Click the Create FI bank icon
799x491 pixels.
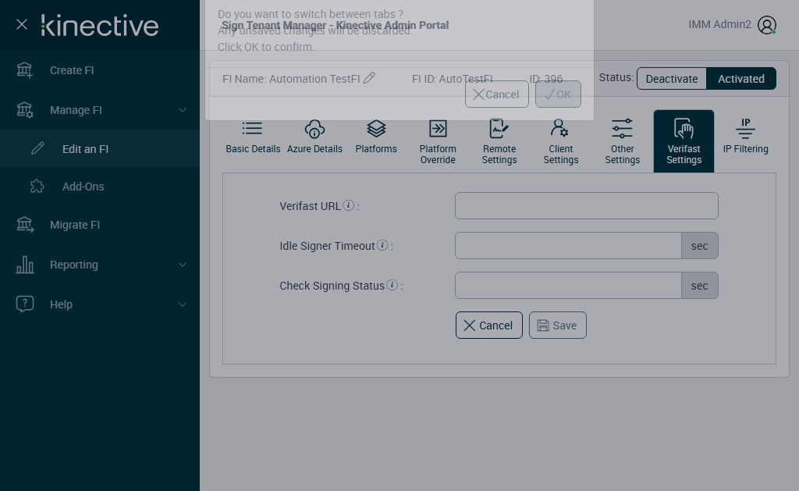point(24,70)
